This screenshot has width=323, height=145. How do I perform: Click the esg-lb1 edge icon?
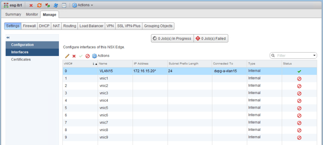(x=6, y=5)
